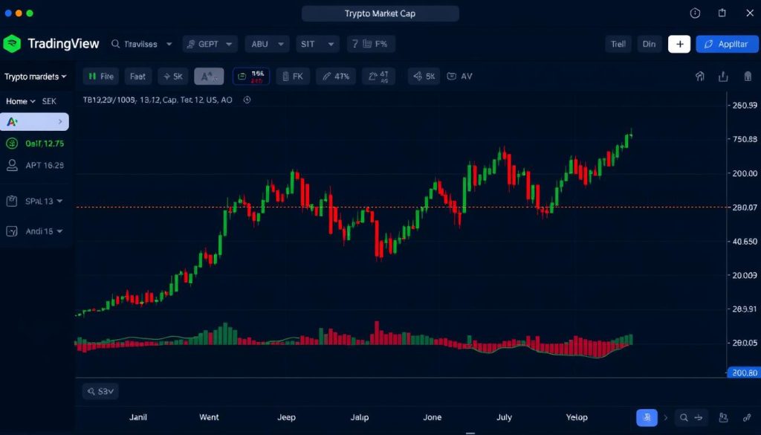Click the blue Applitar button

click(x=727, y=44)
